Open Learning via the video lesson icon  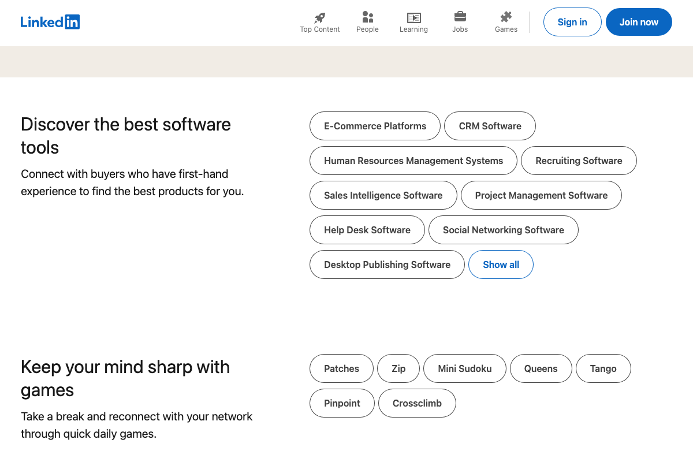click(413, 17)
